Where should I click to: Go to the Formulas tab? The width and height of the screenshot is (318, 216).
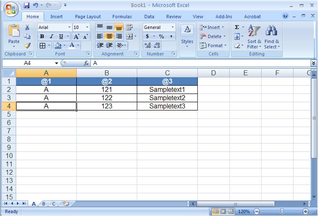(122, 17)
